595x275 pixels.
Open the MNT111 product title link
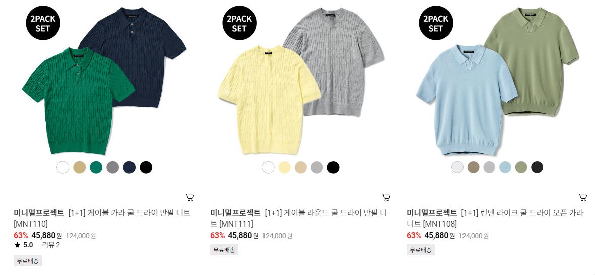tap(299, 218)
